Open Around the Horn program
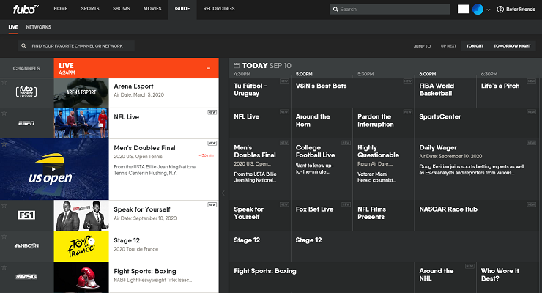Image resolution: width=542 pixels, height=293 pixels. tap(322, 123)
